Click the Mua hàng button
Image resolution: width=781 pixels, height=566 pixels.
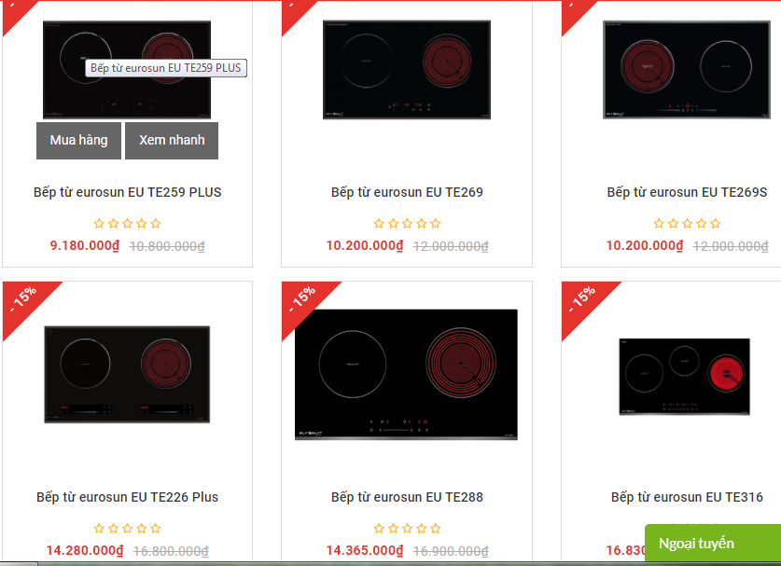(x=78, y=141)
